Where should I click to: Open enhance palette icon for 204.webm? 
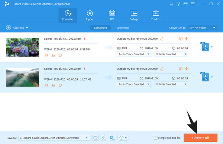(60, 85)
